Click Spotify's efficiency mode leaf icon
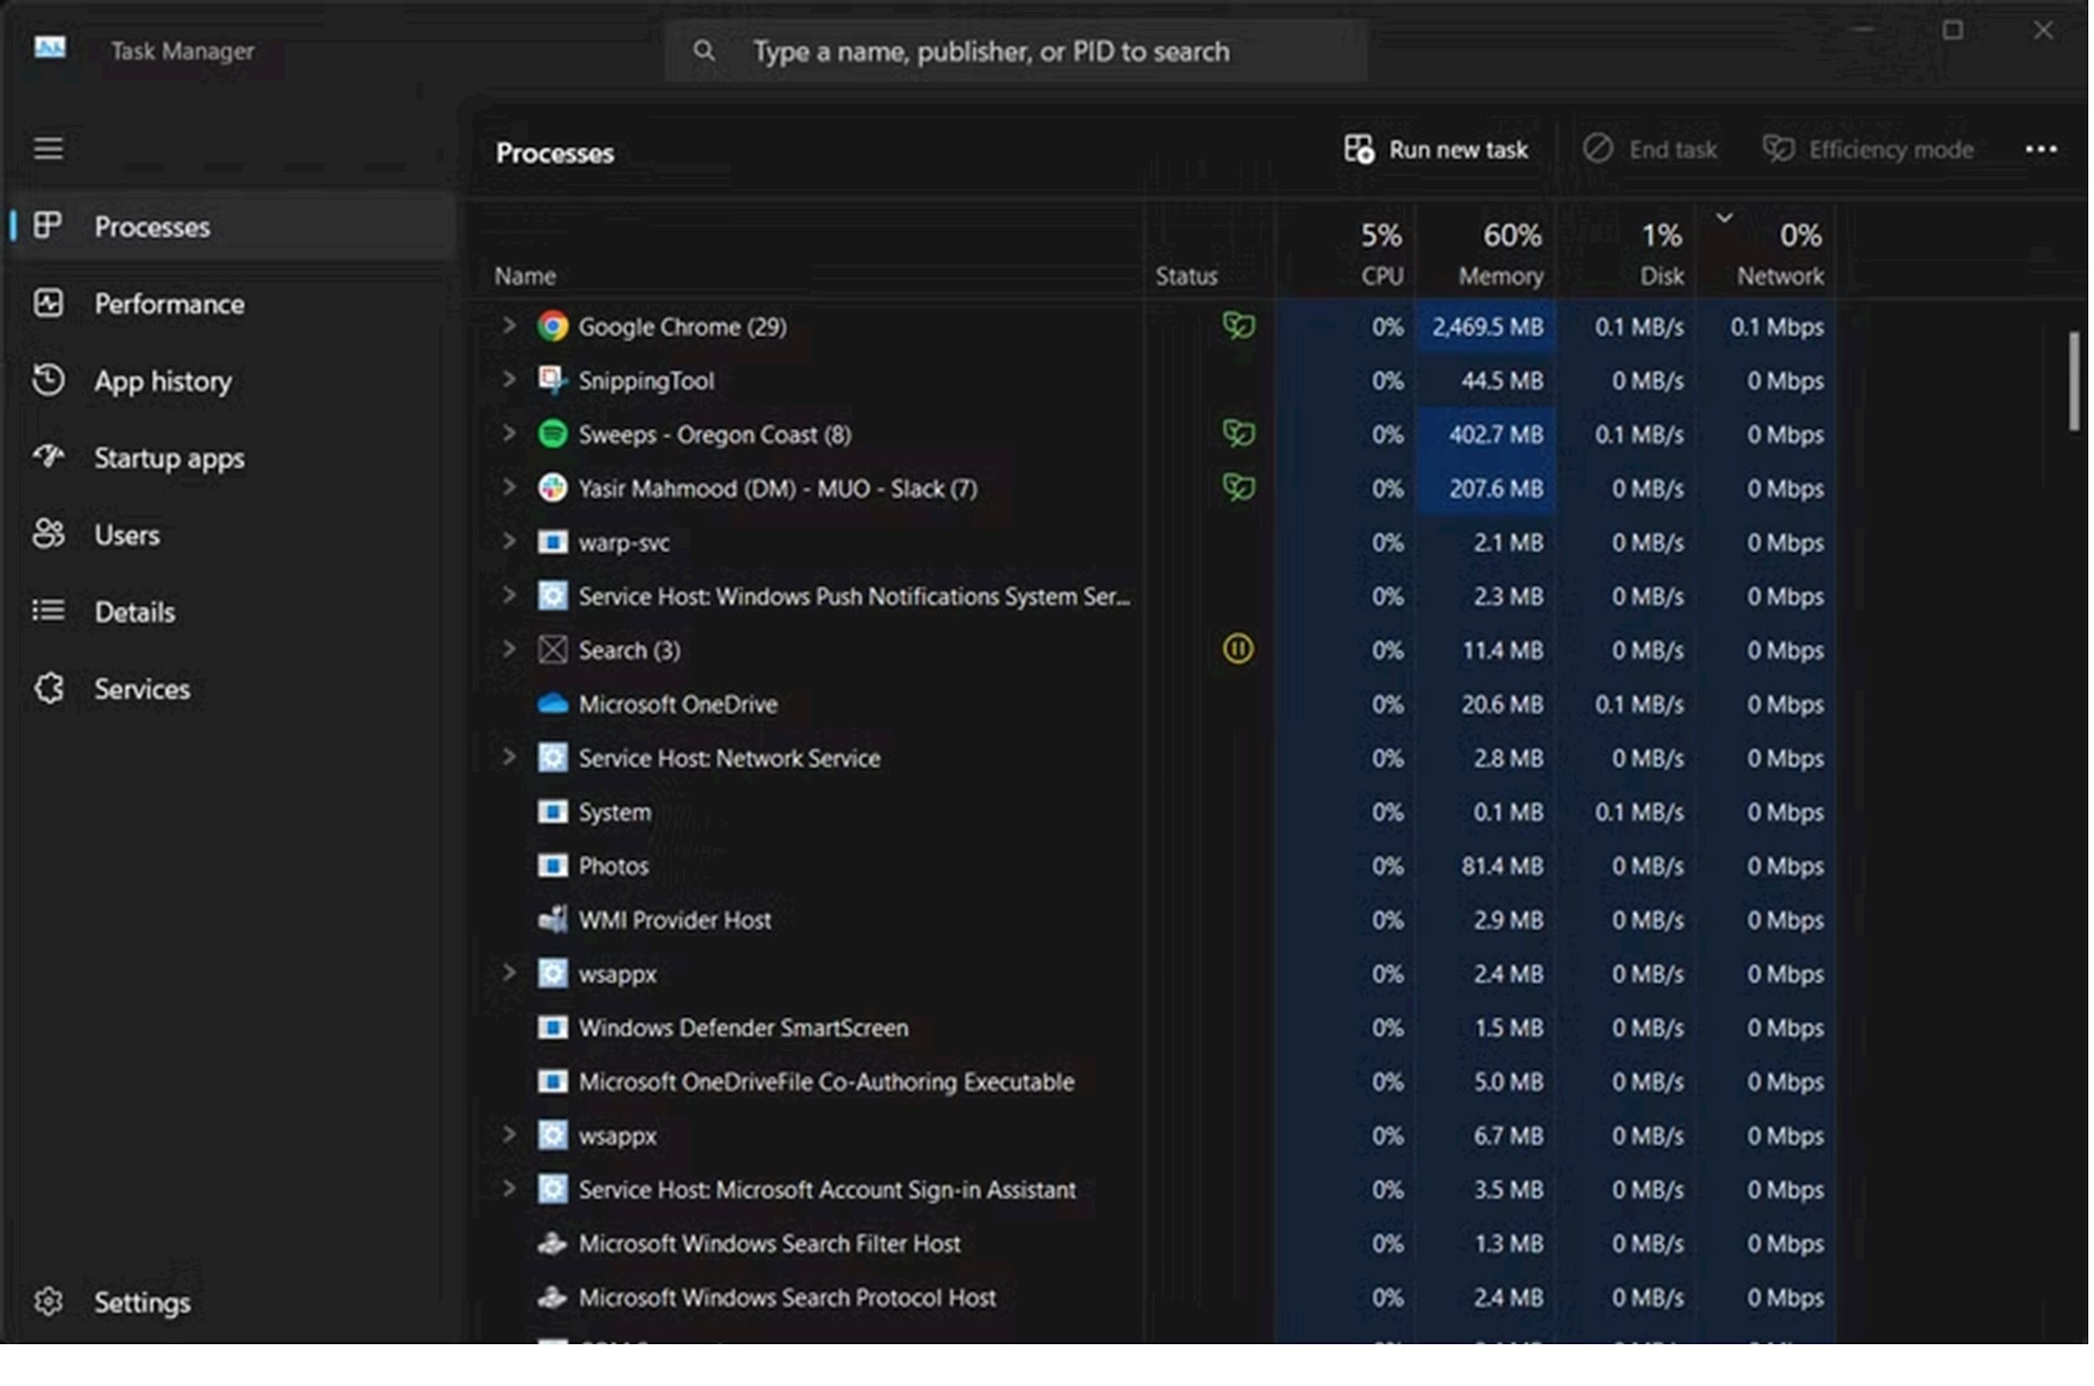The width and height of the screenshot is (2094, 1386). pos(1240,434)
